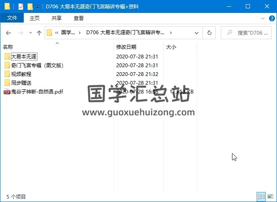
Task: Open Customize Quick Access Toolbar dropdown
Action: (x=37, y=7)
